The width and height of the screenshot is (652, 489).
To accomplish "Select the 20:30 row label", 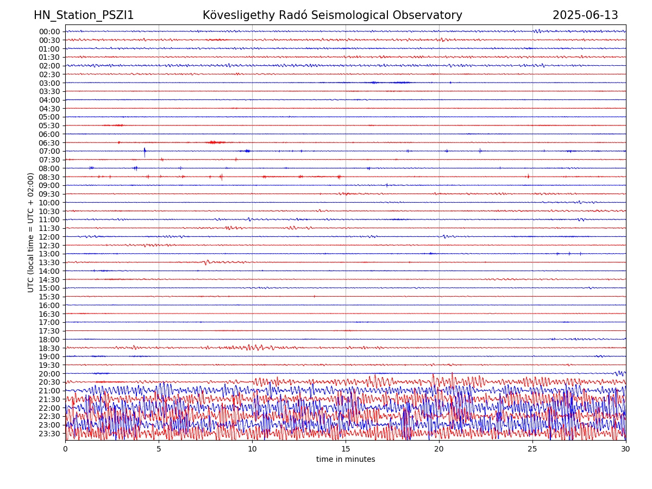I will click(x=49, y=383).
